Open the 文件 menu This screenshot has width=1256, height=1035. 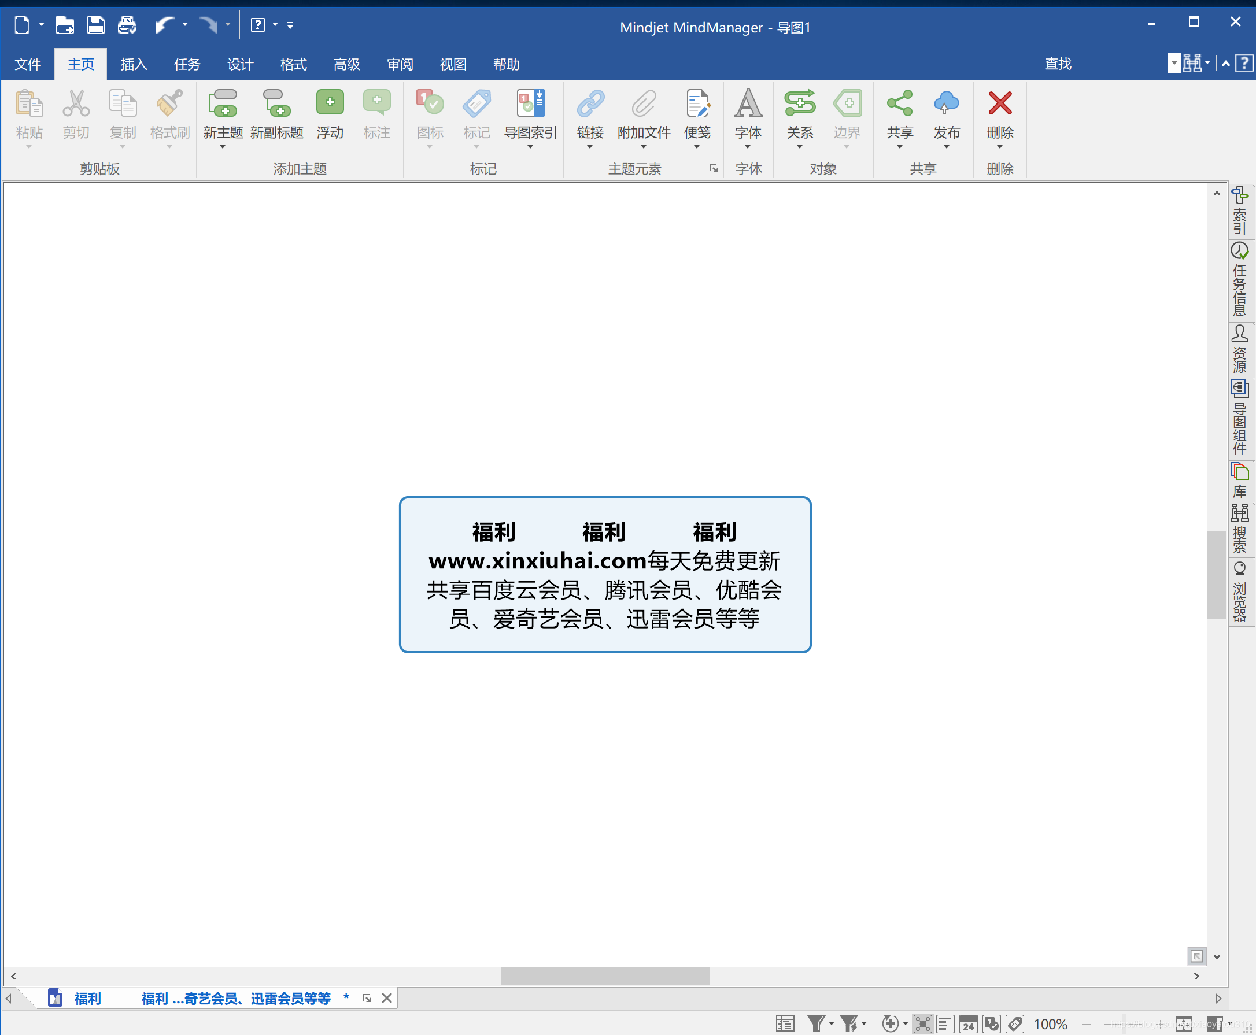click(x=28, y=64)
